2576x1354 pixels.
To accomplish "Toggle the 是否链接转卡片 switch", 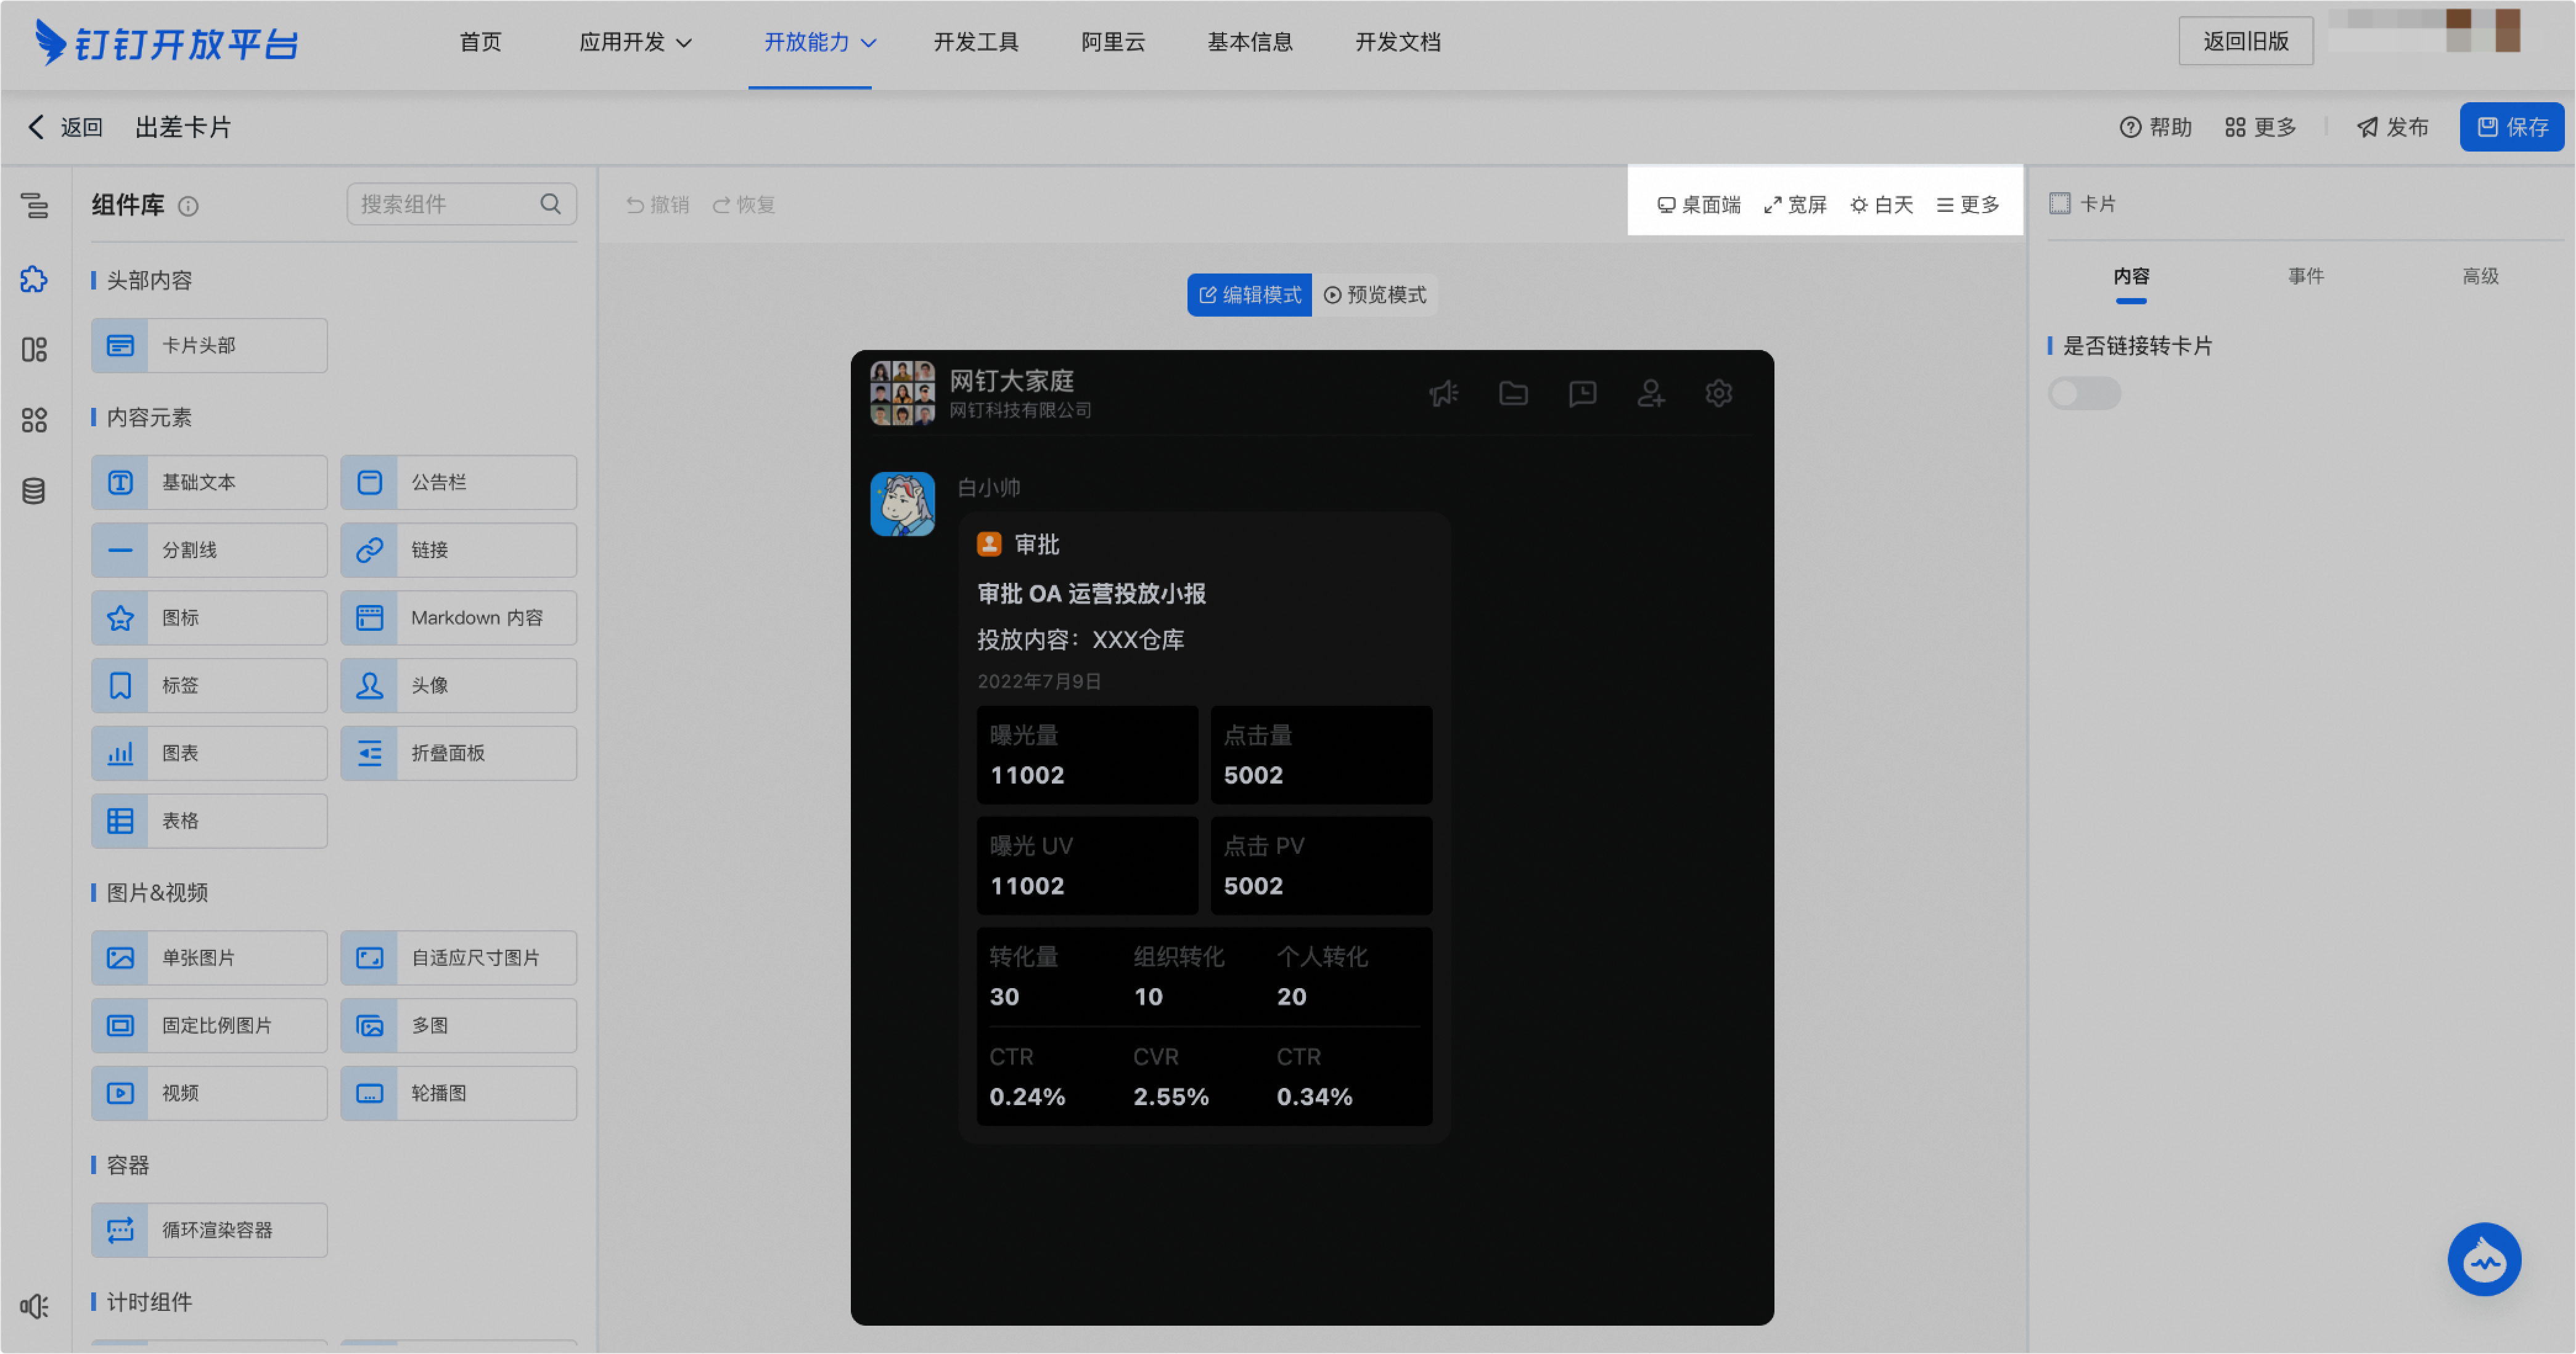I will [2084, 393].
